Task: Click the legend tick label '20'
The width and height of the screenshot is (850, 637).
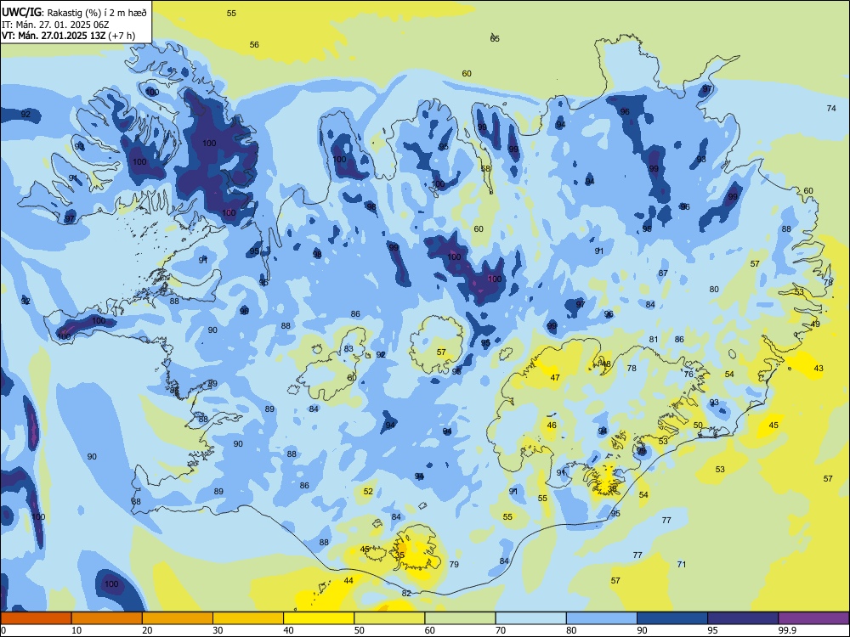Action: tap(147, 630)
